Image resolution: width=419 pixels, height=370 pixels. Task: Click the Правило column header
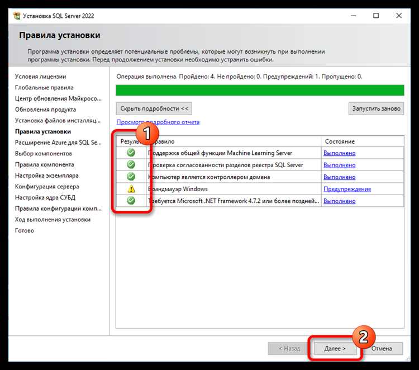pyautogui.click(x=234, y=141)
